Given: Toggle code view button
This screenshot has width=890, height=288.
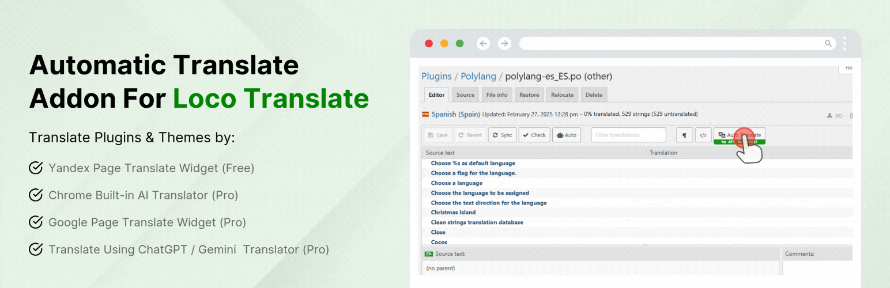Looking at the screenshot, I should 703,135.
